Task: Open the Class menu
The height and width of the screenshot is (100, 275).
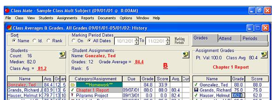Action: click(x=19, y=18)
